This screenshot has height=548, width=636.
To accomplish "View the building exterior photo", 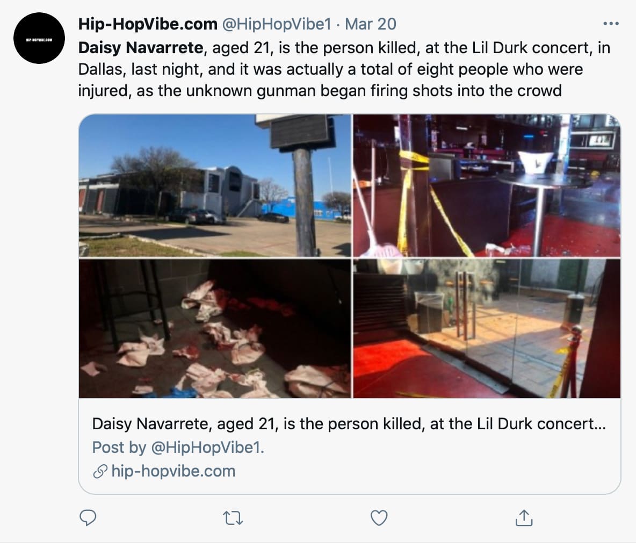I will pos(215,186).
